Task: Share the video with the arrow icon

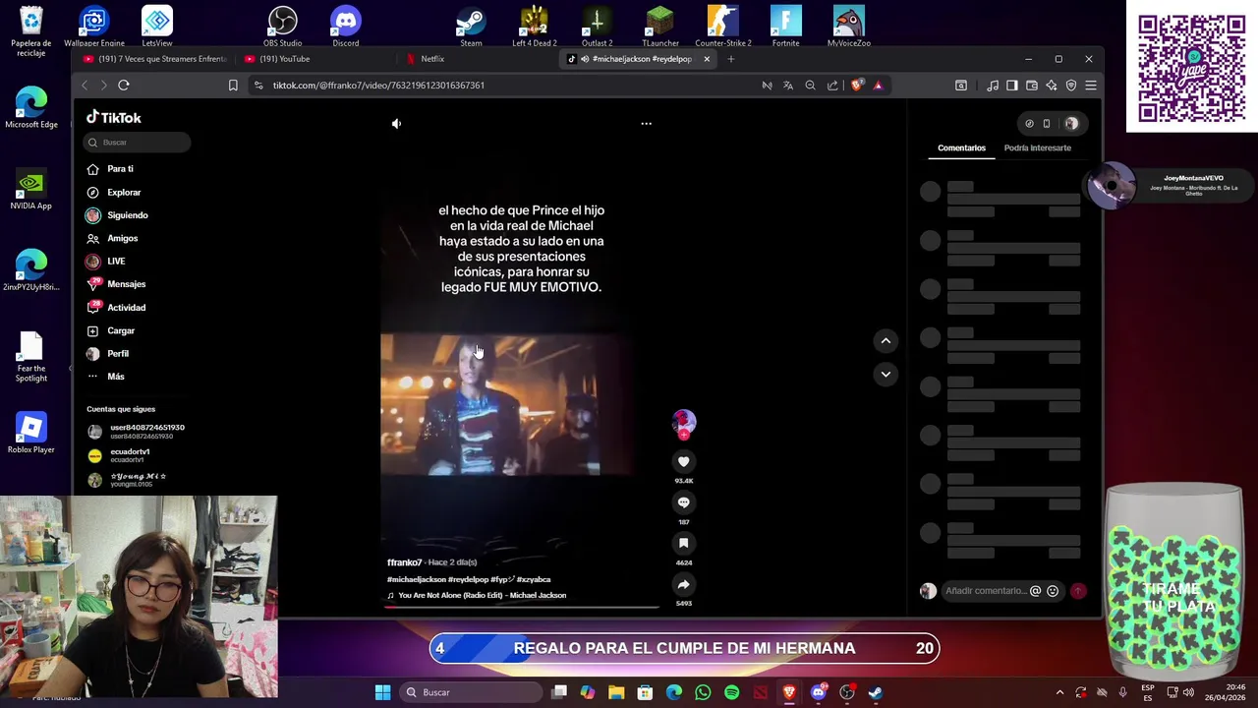Action: (x=684, y=584)
